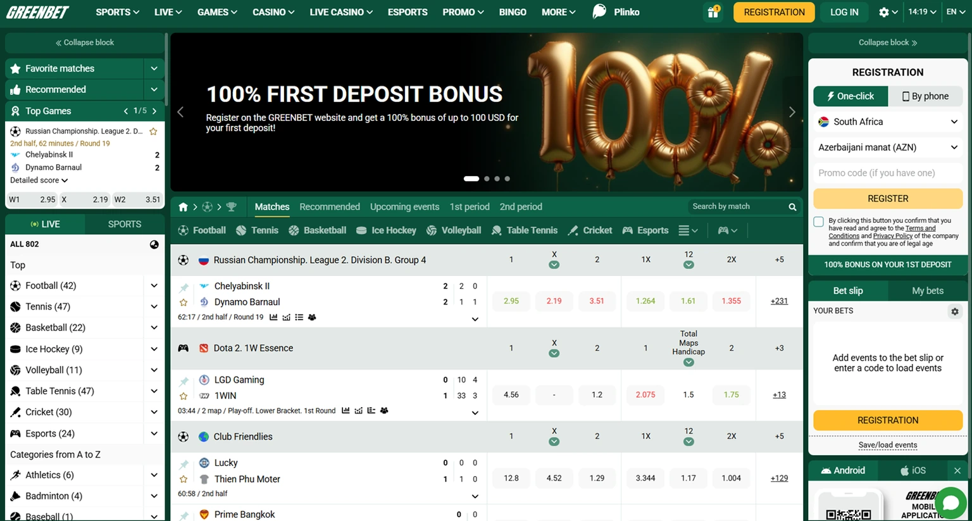Expand the Football (42) category
This screenshot has width=972, height=521.
click(x=154, y=286)
